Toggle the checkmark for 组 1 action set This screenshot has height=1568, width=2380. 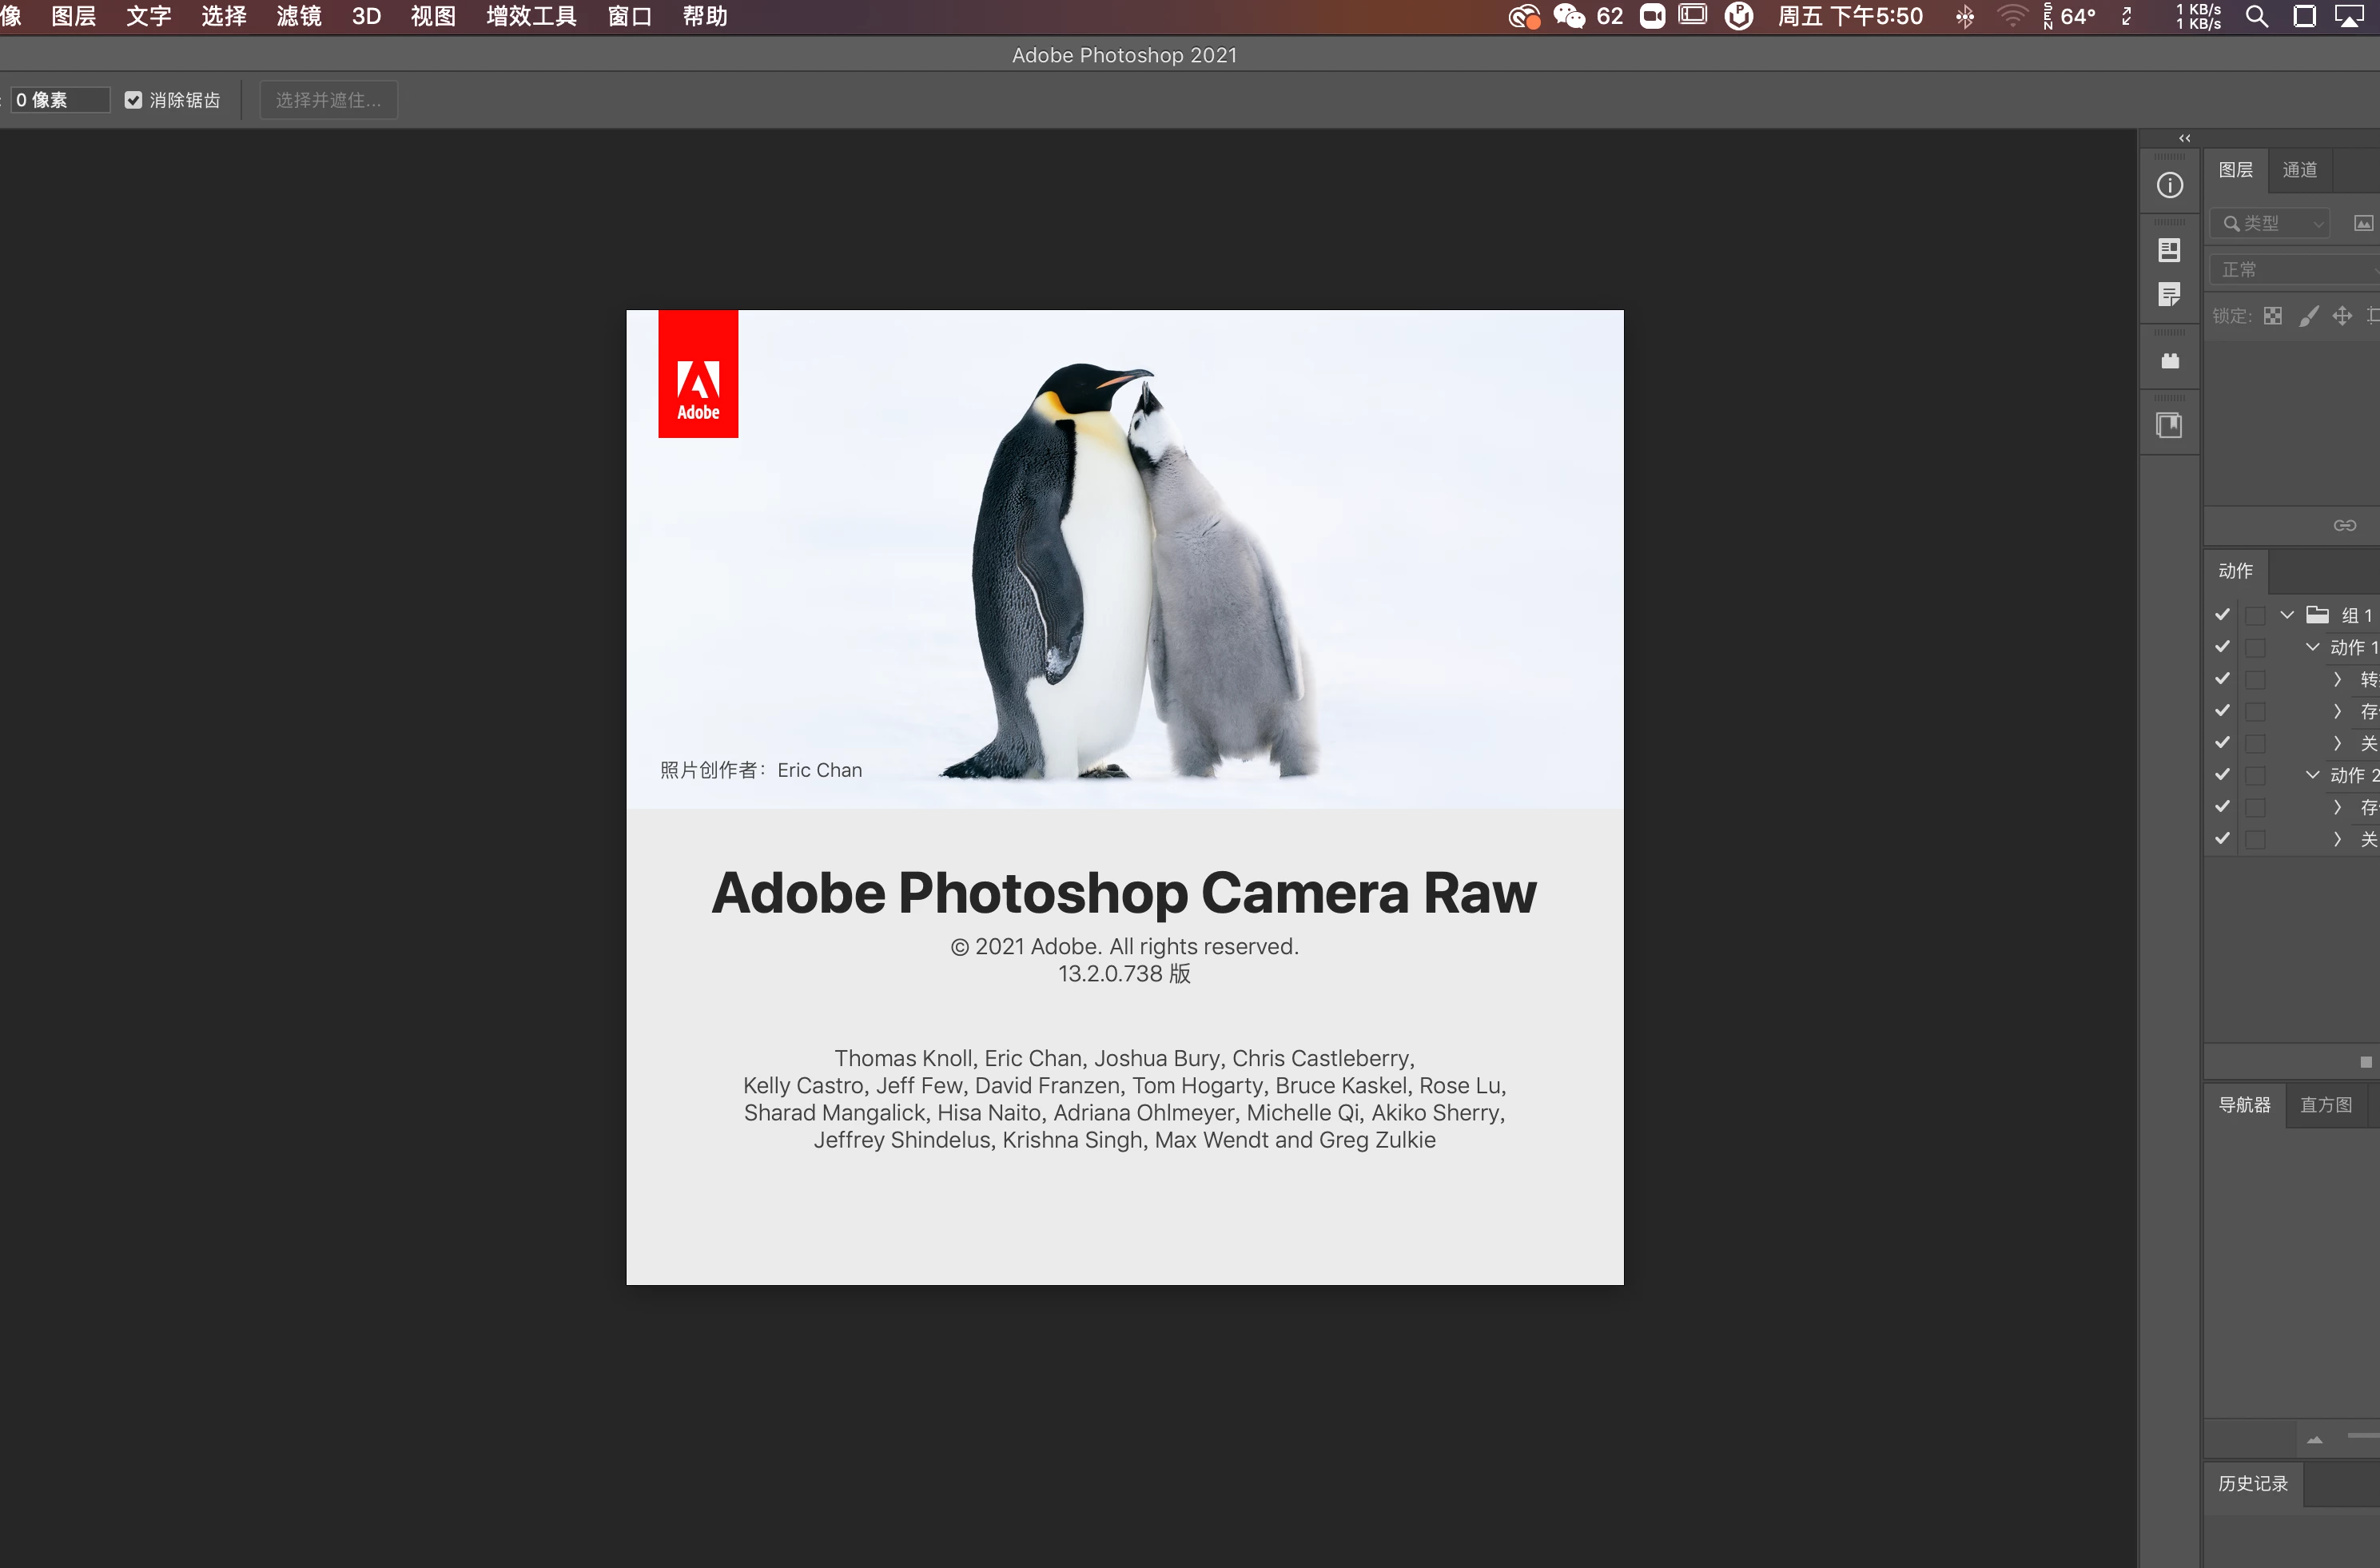[2222, 614]
